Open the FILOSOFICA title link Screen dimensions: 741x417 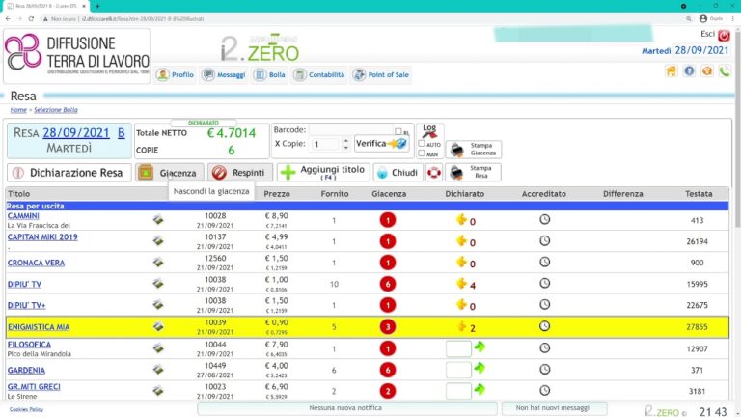pyautogui.click(x=29, y=345)
